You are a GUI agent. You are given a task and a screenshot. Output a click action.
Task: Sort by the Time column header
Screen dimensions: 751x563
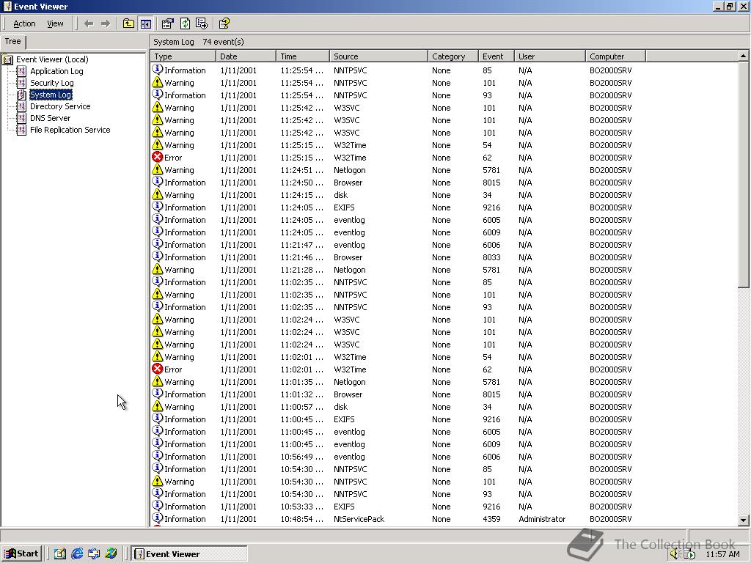pyautogui.click(x=303, y=56)
